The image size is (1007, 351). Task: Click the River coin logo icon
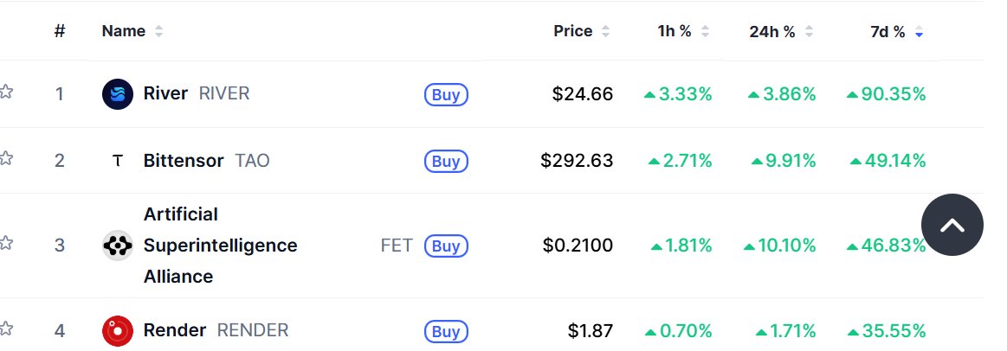pyautogui.click(x=117, y=94)
